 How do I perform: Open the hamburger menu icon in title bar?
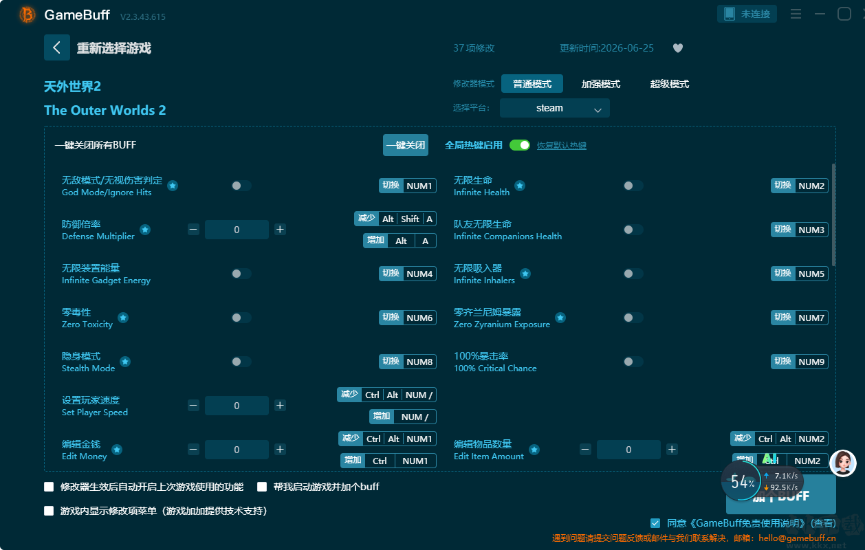pos(796,14)
